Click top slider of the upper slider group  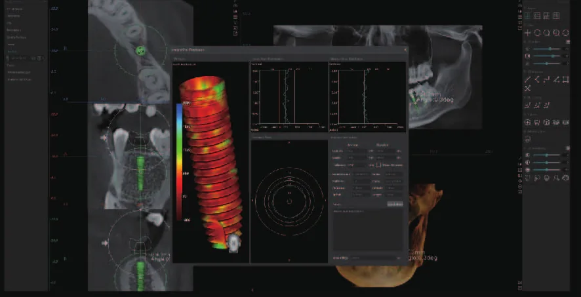coord(547,49)
